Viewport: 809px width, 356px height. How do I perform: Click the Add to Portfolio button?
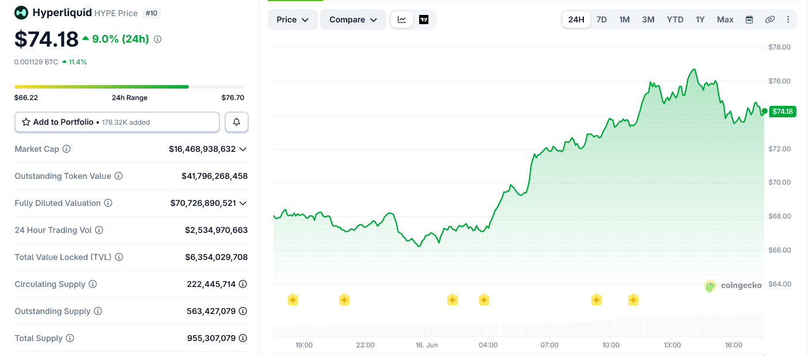(117, 122)
